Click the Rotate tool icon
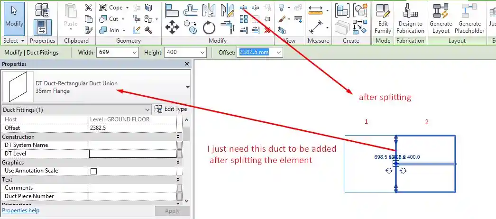Image resolution: width=496 pixels, height=219 pixels. coord(209,27)
